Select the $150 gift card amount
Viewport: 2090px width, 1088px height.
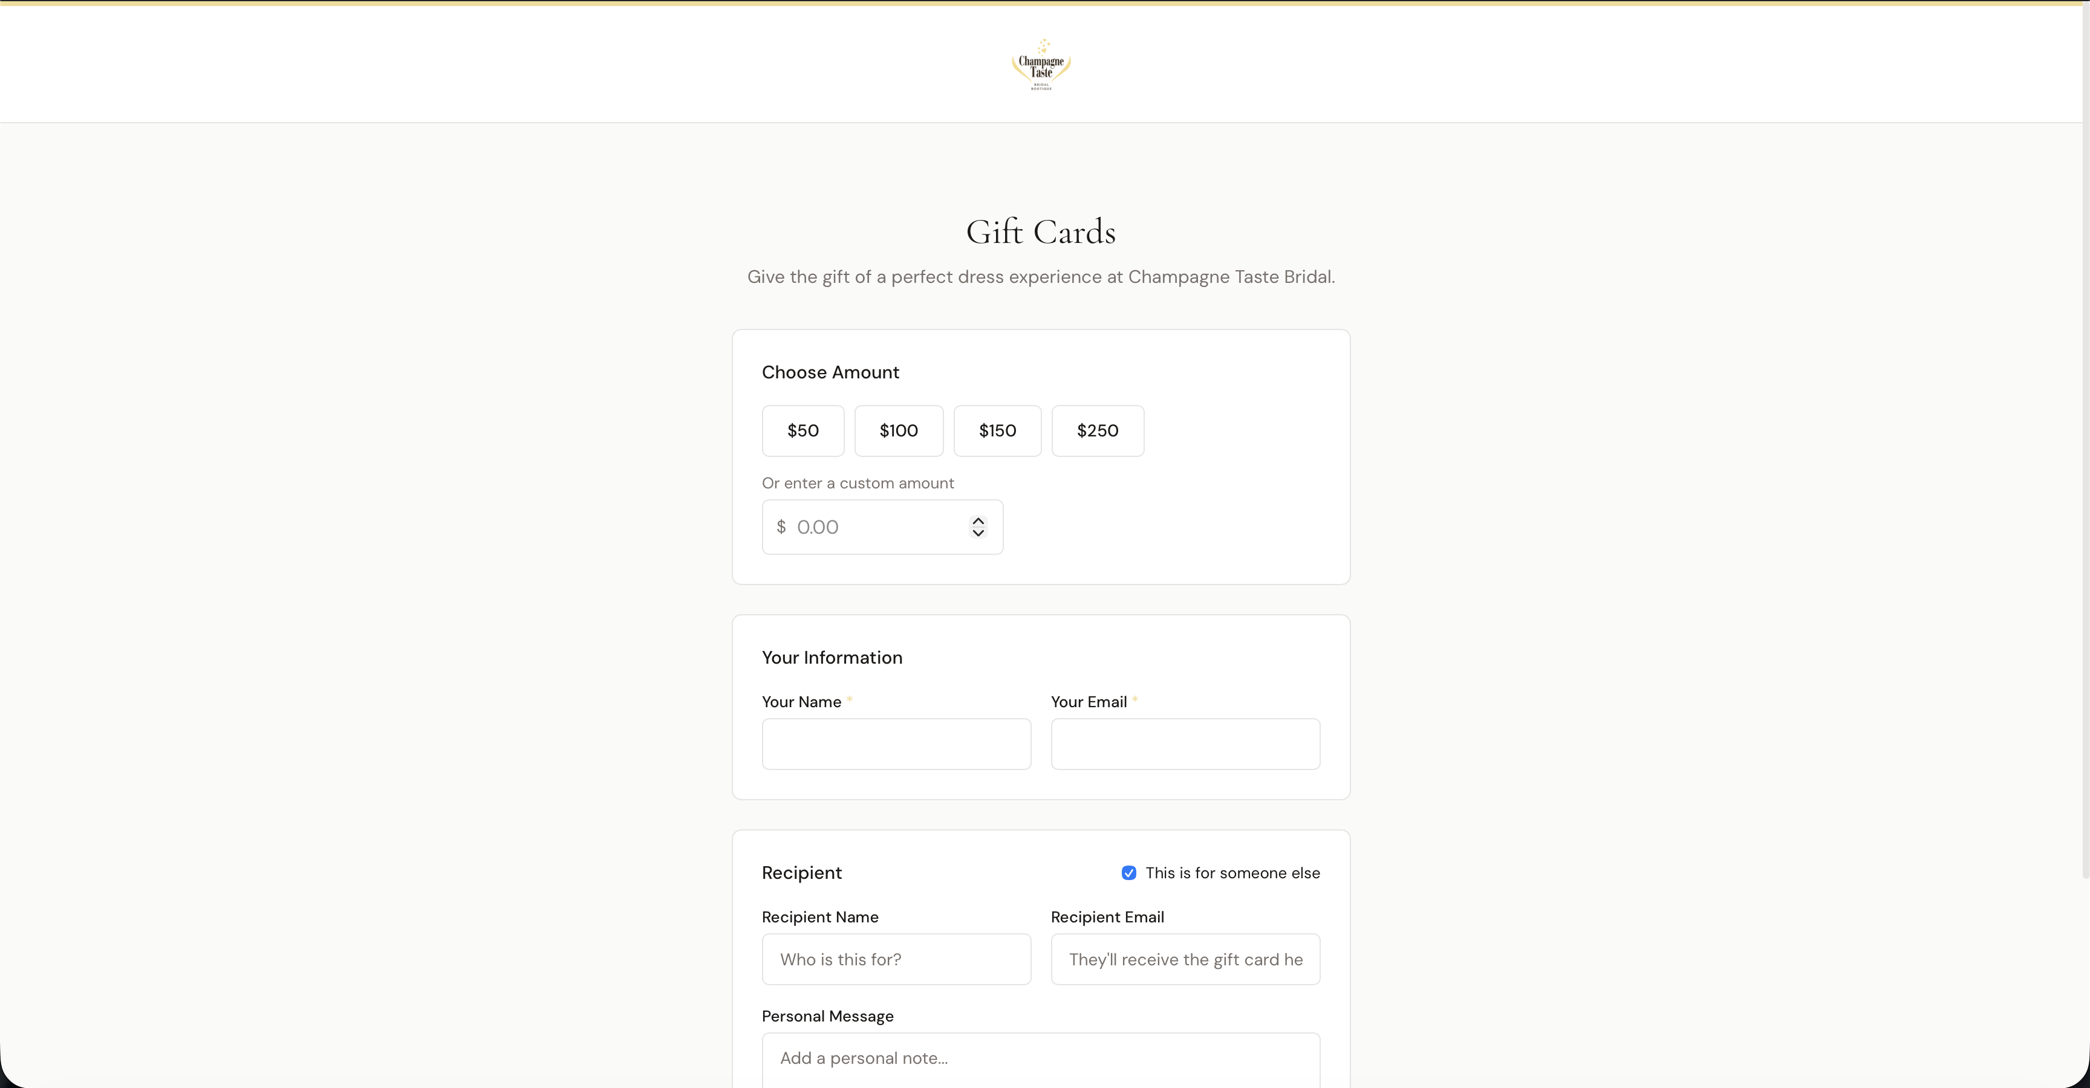tap(997, 430)
